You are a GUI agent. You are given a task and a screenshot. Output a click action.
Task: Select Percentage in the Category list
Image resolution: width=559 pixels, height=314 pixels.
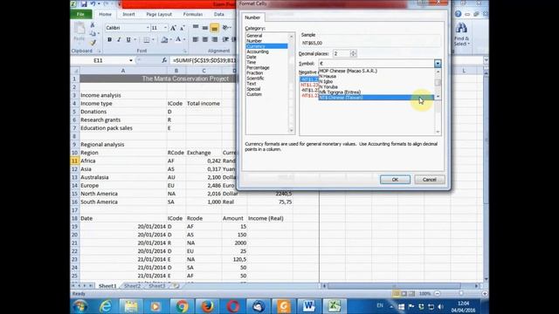pyautogui.click(x=258, y=68)
